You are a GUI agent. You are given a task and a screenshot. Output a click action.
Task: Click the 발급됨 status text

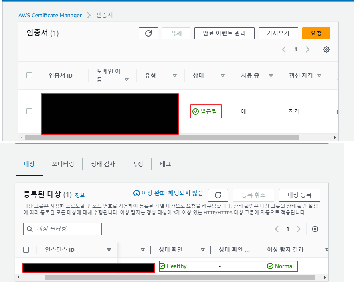(x=209, y=112)
